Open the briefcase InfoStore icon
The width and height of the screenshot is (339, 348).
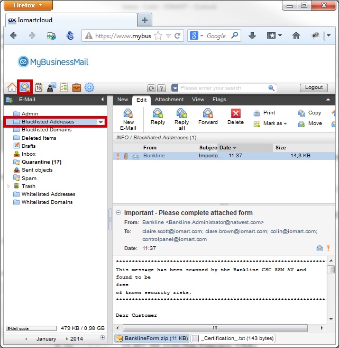click(x=77, y=88)
